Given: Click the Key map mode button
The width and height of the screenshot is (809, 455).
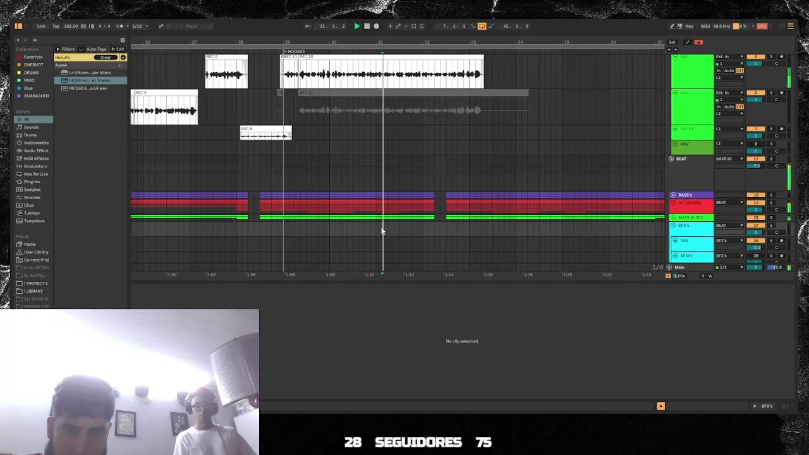Looking at the screenshot, I should pos(689,26).
